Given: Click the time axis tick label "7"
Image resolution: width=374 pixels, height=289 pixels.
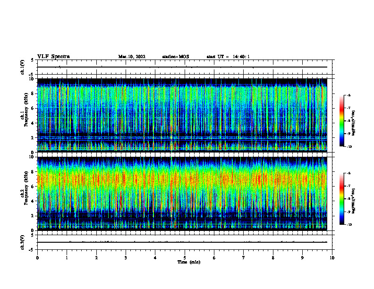Looking at the screenshot, I should (x=244, y=258).
